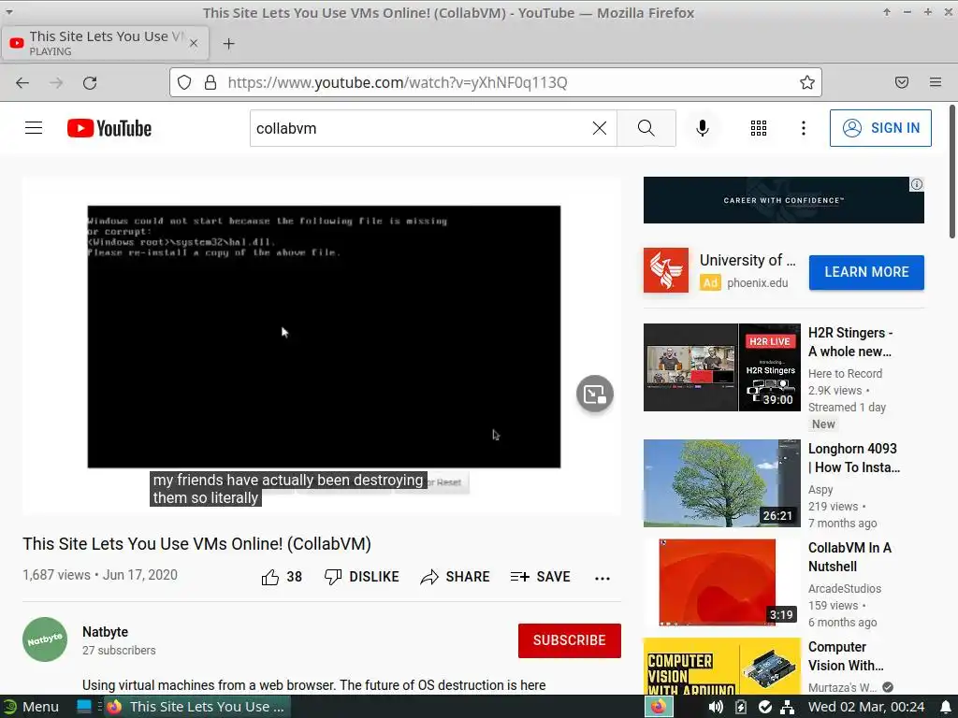Open Longhorn 4093 video thumbnail
958x718 pixels.
pyautogui.click(x=721, y=483)
